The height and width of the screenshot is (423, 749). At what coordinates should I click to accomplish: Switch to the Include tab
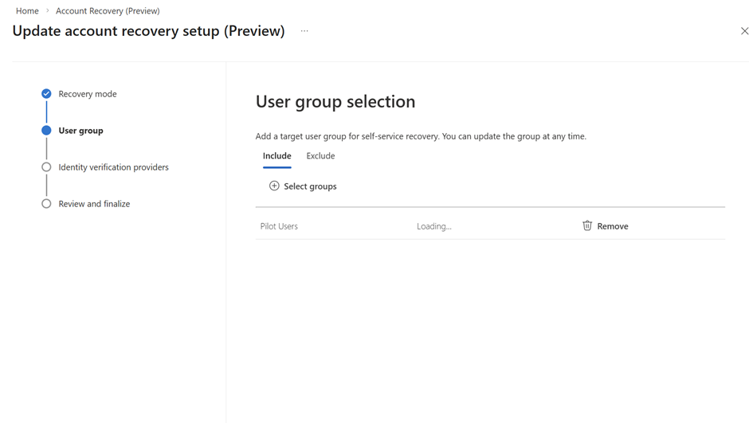pyautogui.click(x=276, y=156)
